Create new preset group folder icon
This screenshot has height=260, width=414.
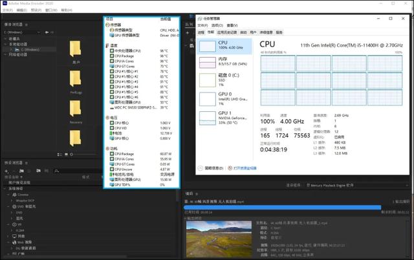point(21,171)
